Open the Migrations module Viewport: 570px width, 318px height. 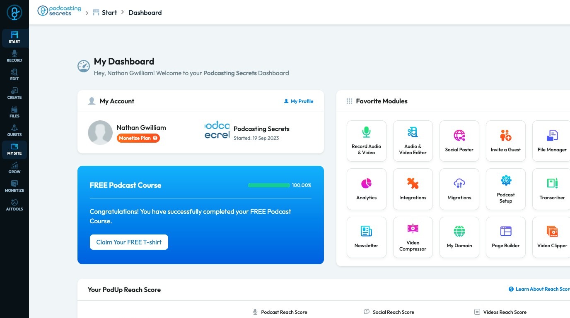click(x=459, y=189)
